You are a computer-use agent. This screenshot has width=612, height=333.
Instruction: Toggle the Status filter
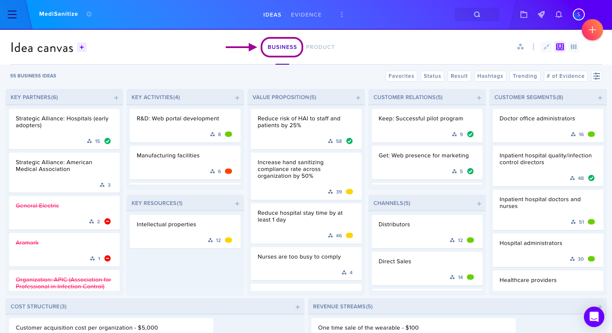pyautogui.click(x=432, y=76)
